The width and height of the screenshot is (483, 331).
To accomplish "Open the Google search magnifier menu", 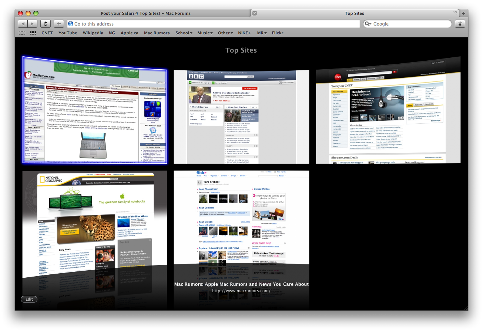I will coord(368,24).
